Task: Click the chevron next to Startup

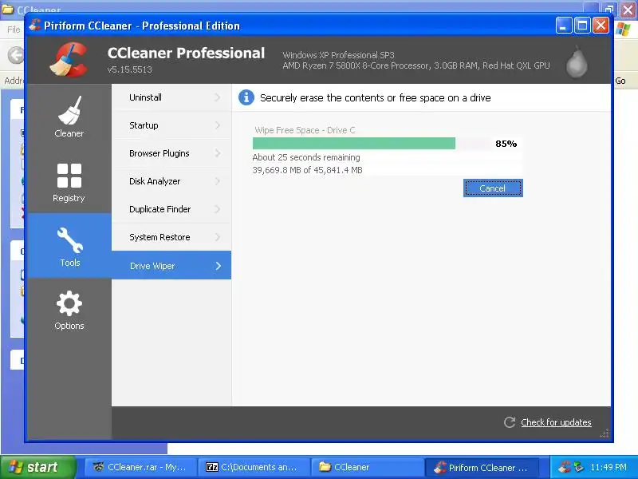Action: coord(218,125)
